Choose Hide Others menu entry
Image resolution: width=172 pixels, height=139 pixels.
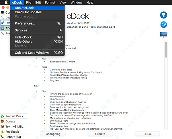point(37,41)
